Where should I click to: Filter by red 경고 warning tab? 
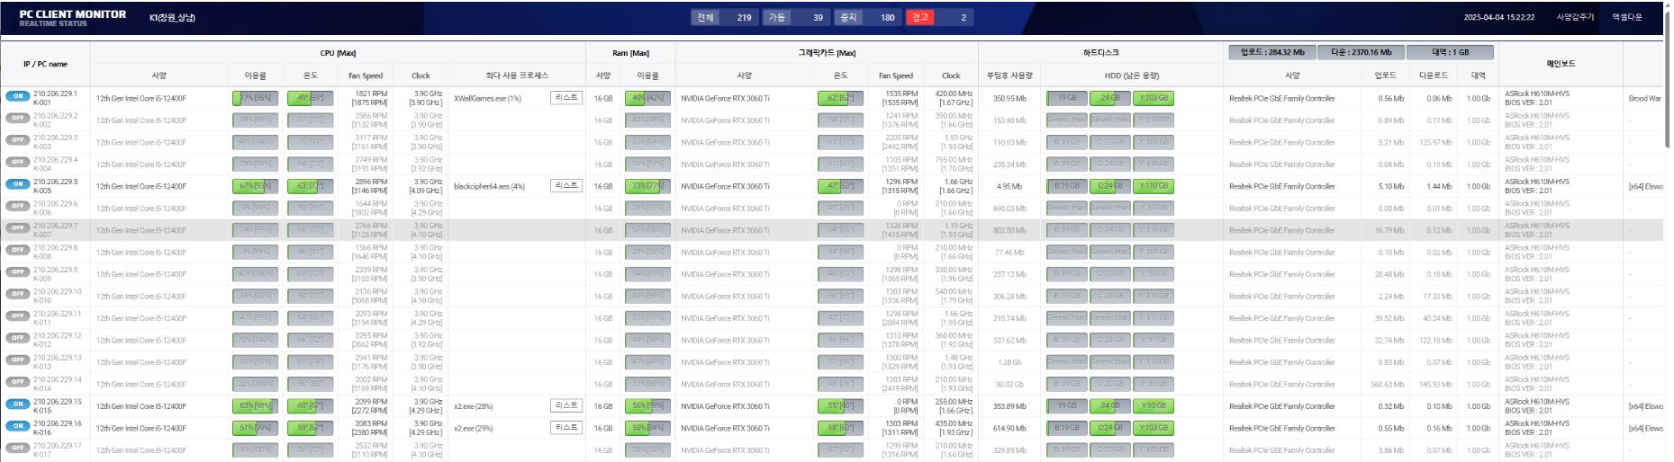pos(938,17)
